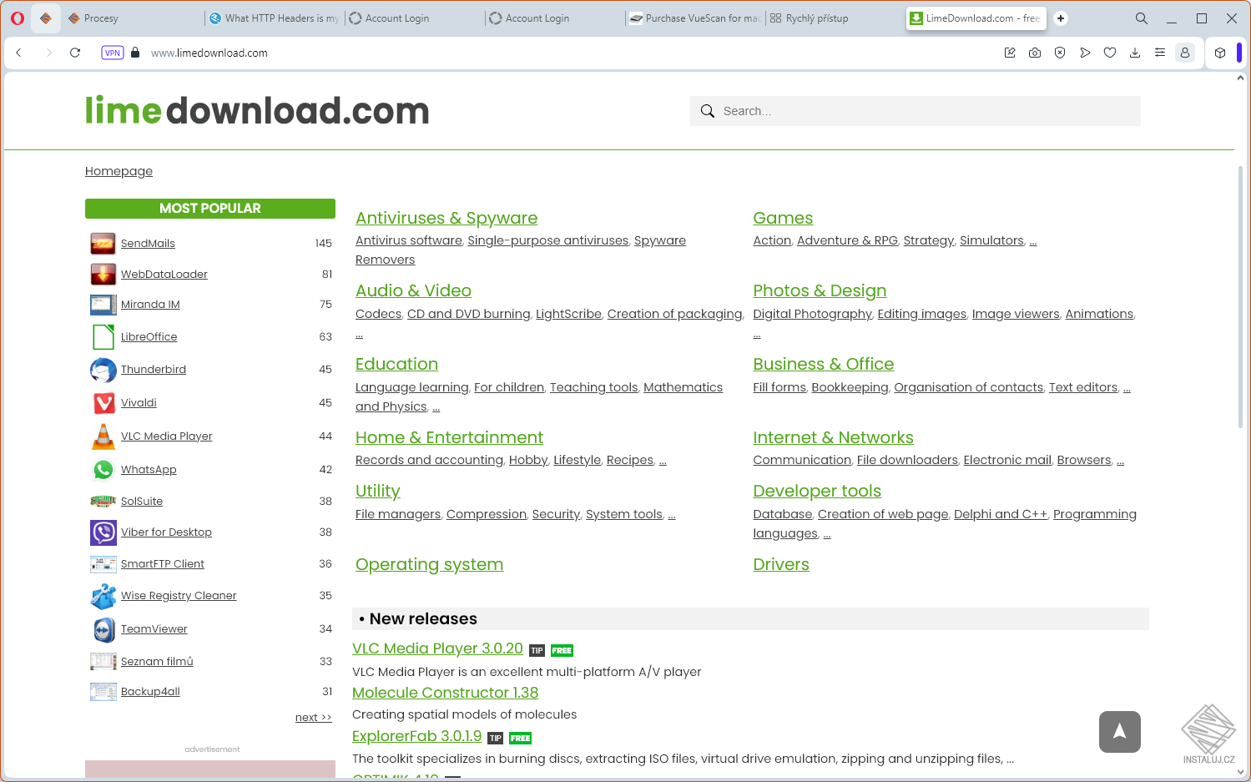1251x782 pixels.
Task: Click the Opera sidebar workspace icon
Action: 46,18
